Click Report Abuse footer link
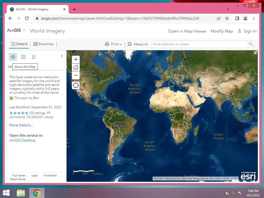Image resolution: width=264 pixels, height=198 pixels. point(18,179)
